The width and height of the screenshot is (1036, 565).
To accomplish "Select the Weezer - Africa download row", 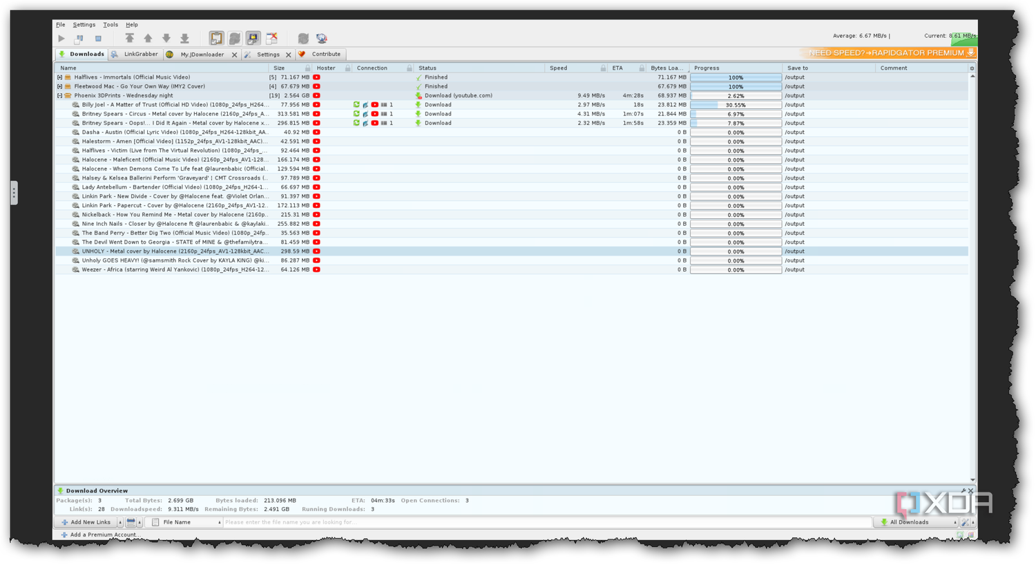I will [511, 270].
